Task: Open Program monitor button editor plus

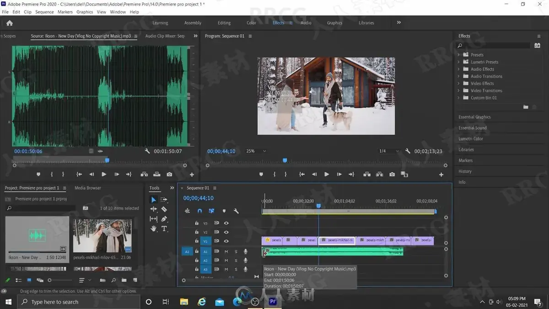Action: click(x=441, y=175)
